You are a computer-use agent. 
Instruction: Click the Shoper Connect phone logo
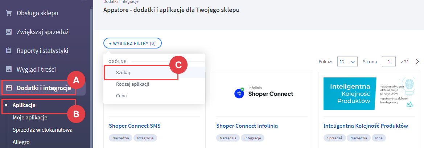(x=239, y=93)
